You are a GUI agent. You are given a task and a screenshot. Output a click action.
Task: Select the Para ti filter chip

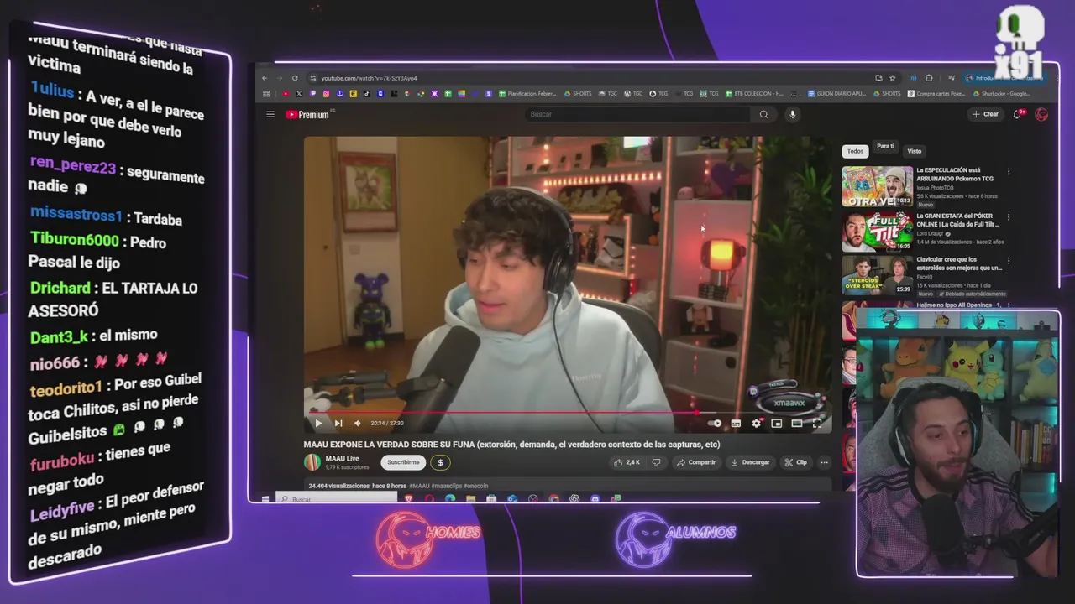click(885, 147)
